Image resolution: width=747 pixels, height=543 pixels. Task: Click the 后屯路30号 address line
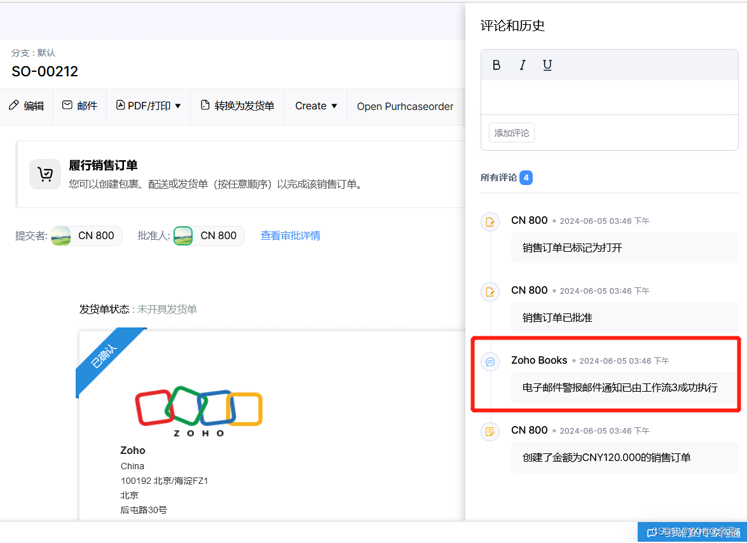click(x=144, y=510)
